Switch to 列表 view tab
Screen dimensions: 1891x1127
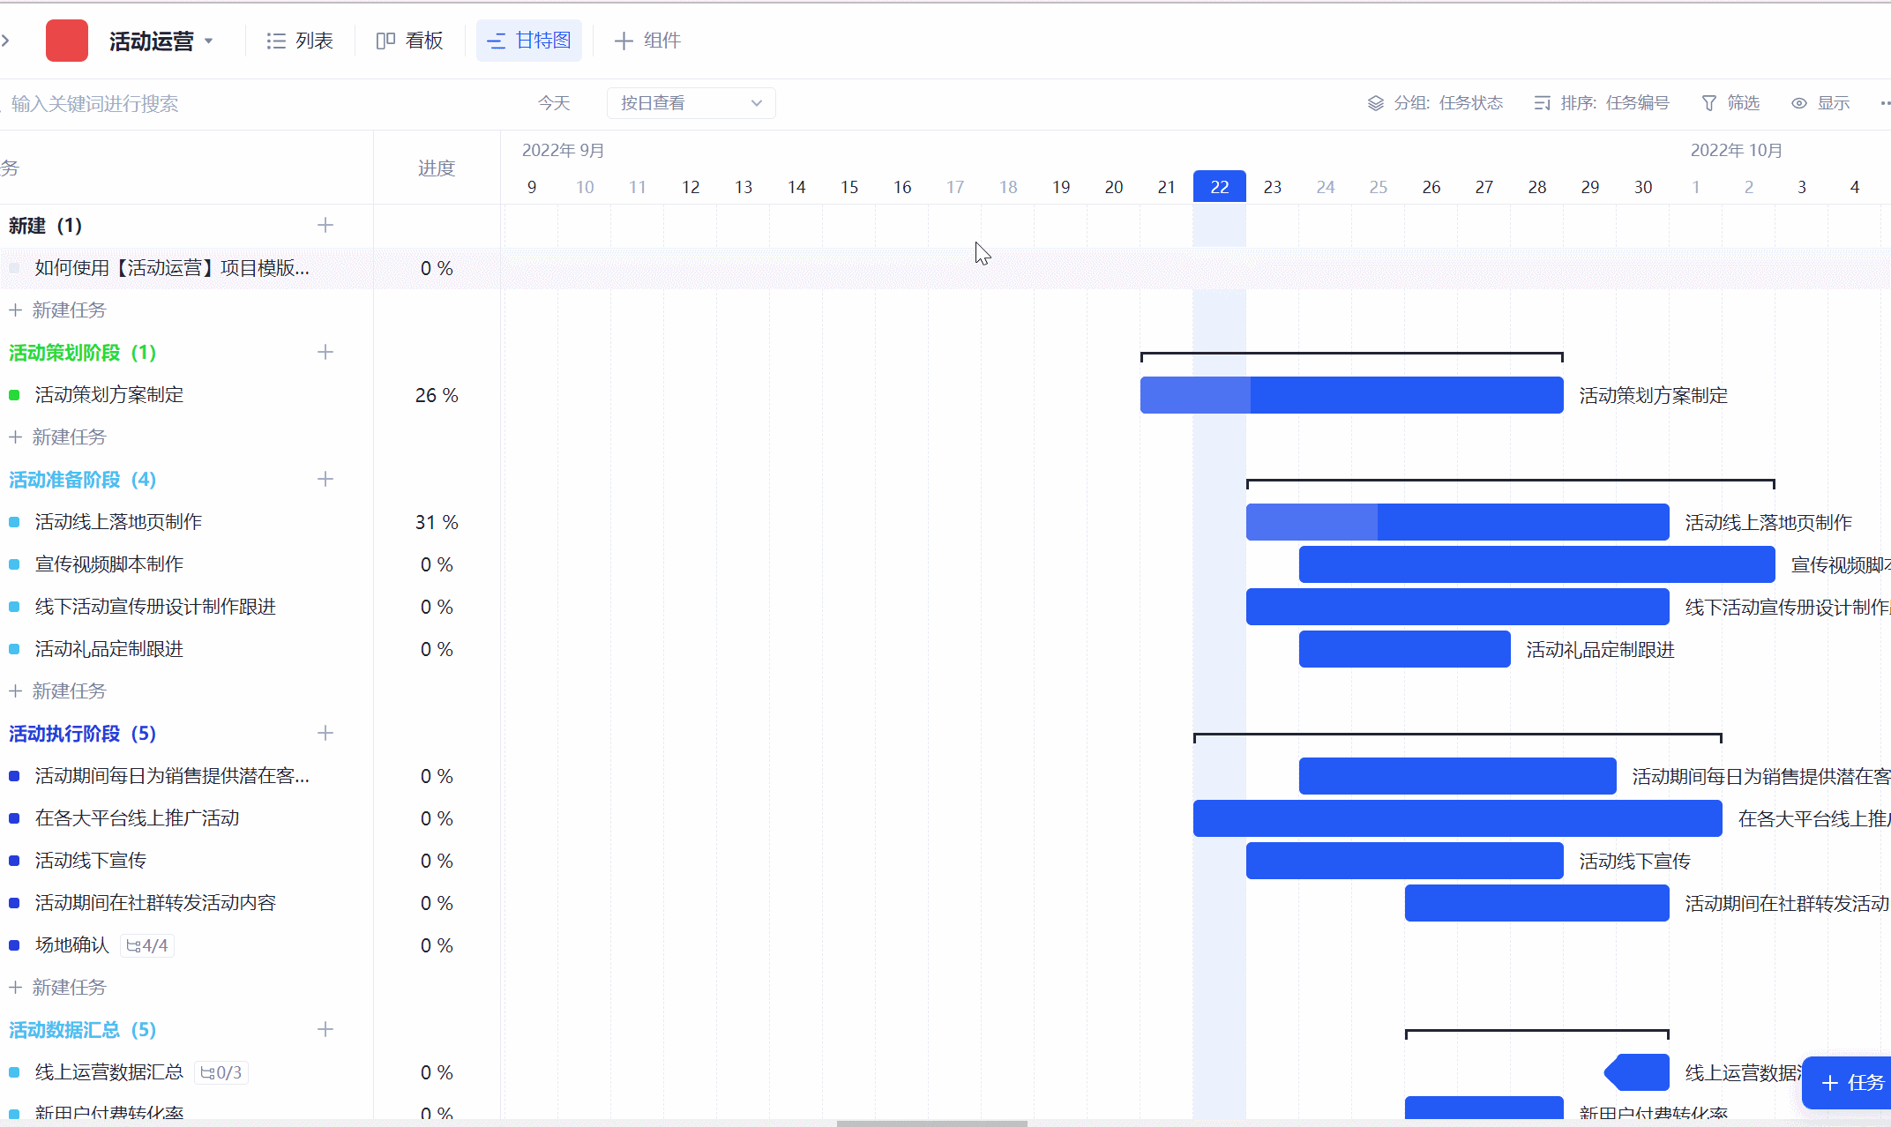(x=300, y=41)
